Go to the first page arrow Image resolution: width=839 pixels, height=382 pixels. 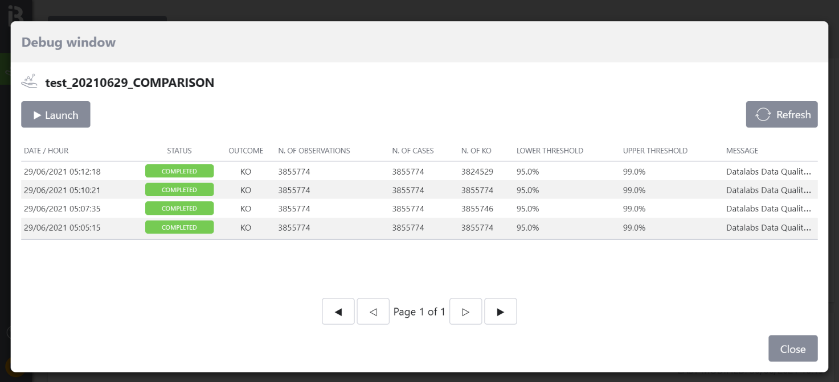coord(338,312)
